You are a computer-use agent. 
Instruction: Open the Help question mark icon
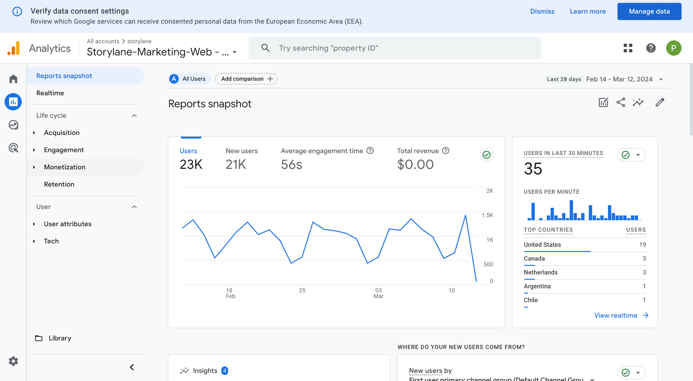click(x=651, y=48)
